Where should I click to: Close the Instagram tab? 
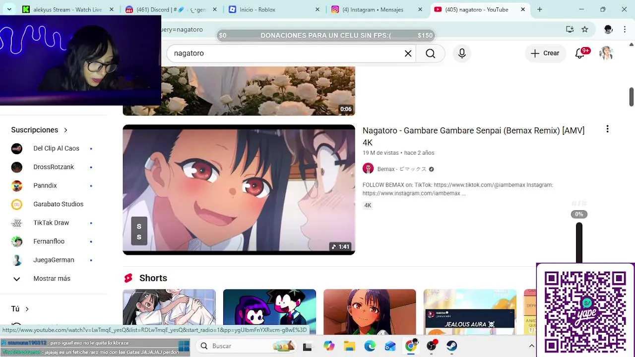[420, 9]
